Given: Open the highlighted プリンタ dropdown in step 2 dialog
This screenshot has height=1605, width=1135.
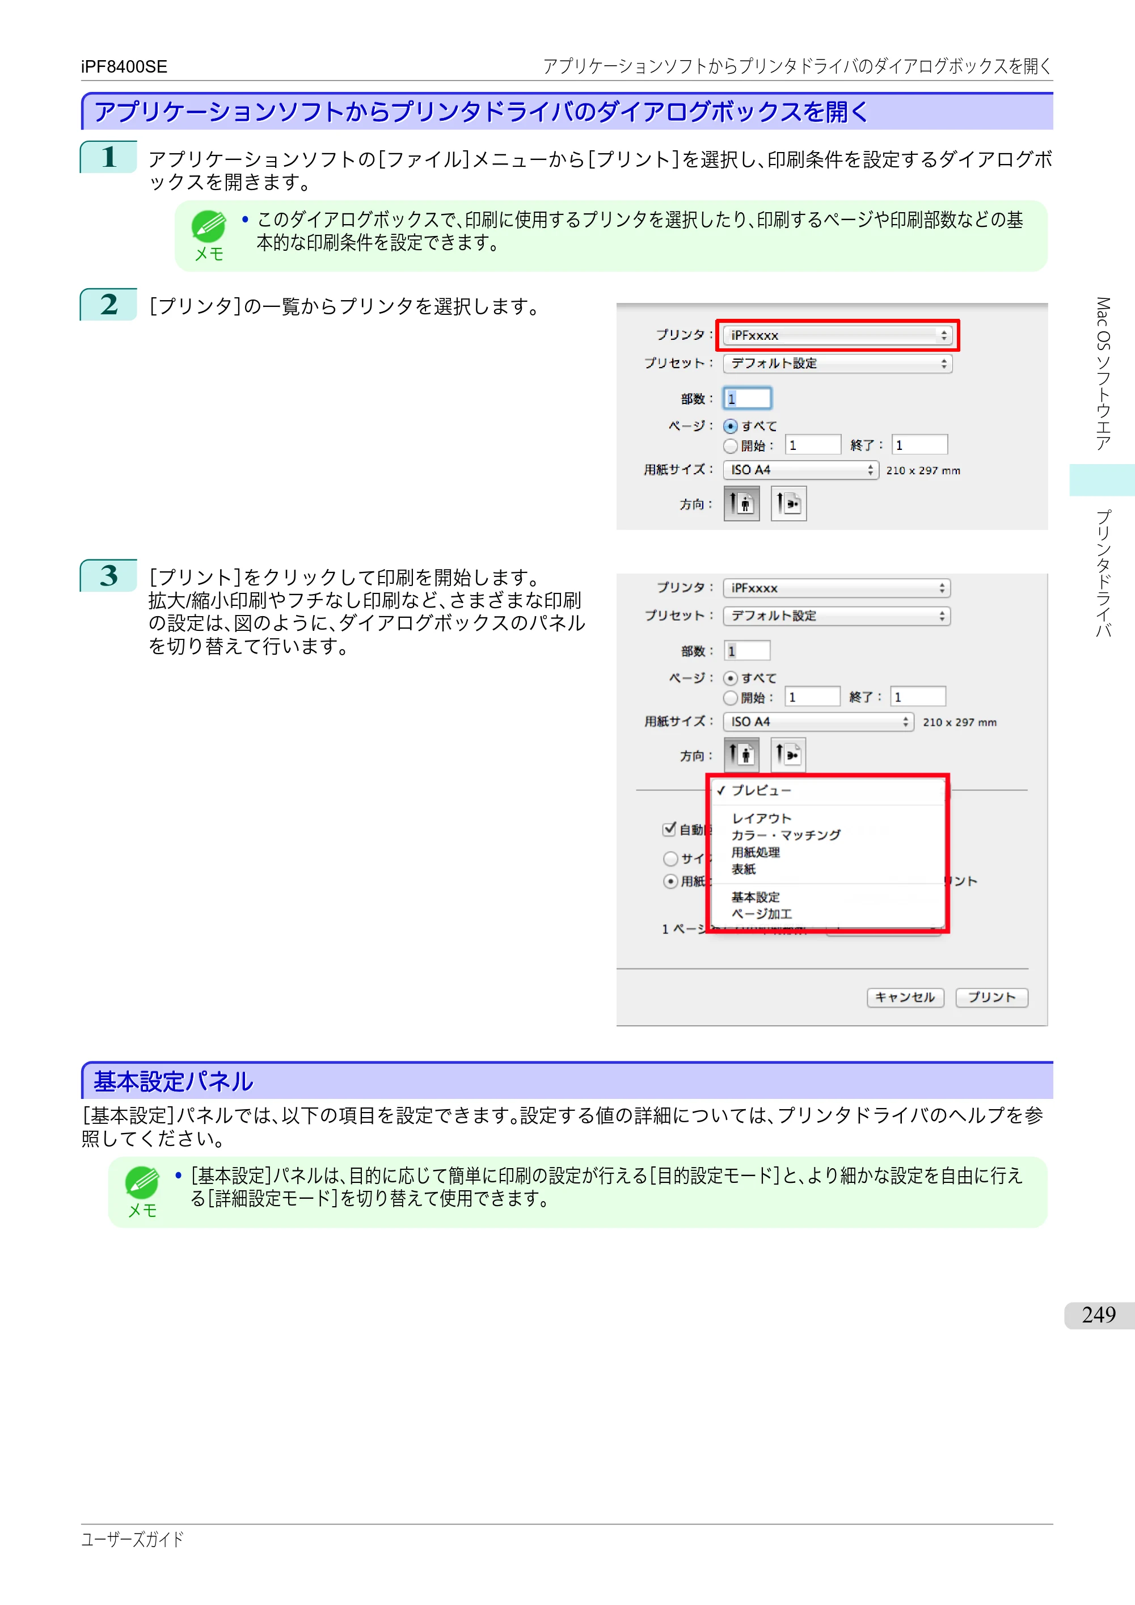Looking at the screenshot, I should click(837, 335).
